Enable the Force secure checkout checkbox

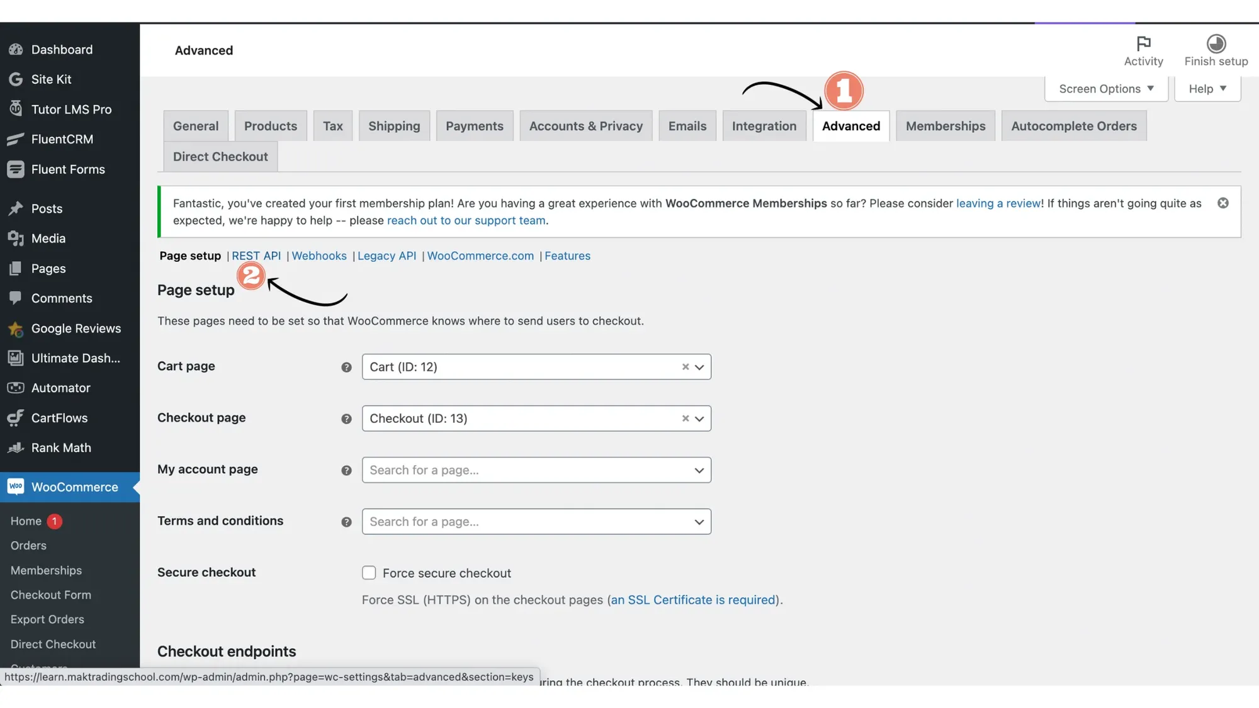[369, 573]
